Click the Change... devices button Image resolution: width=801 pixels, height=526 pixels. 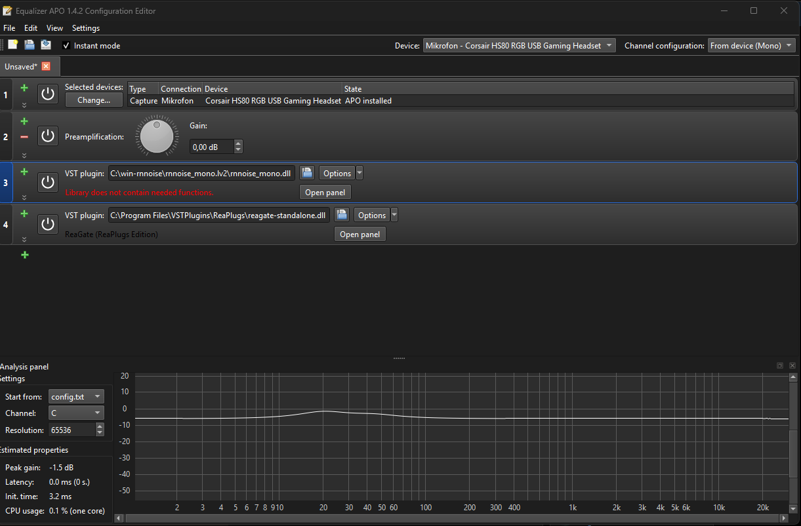tap(94, 100)
